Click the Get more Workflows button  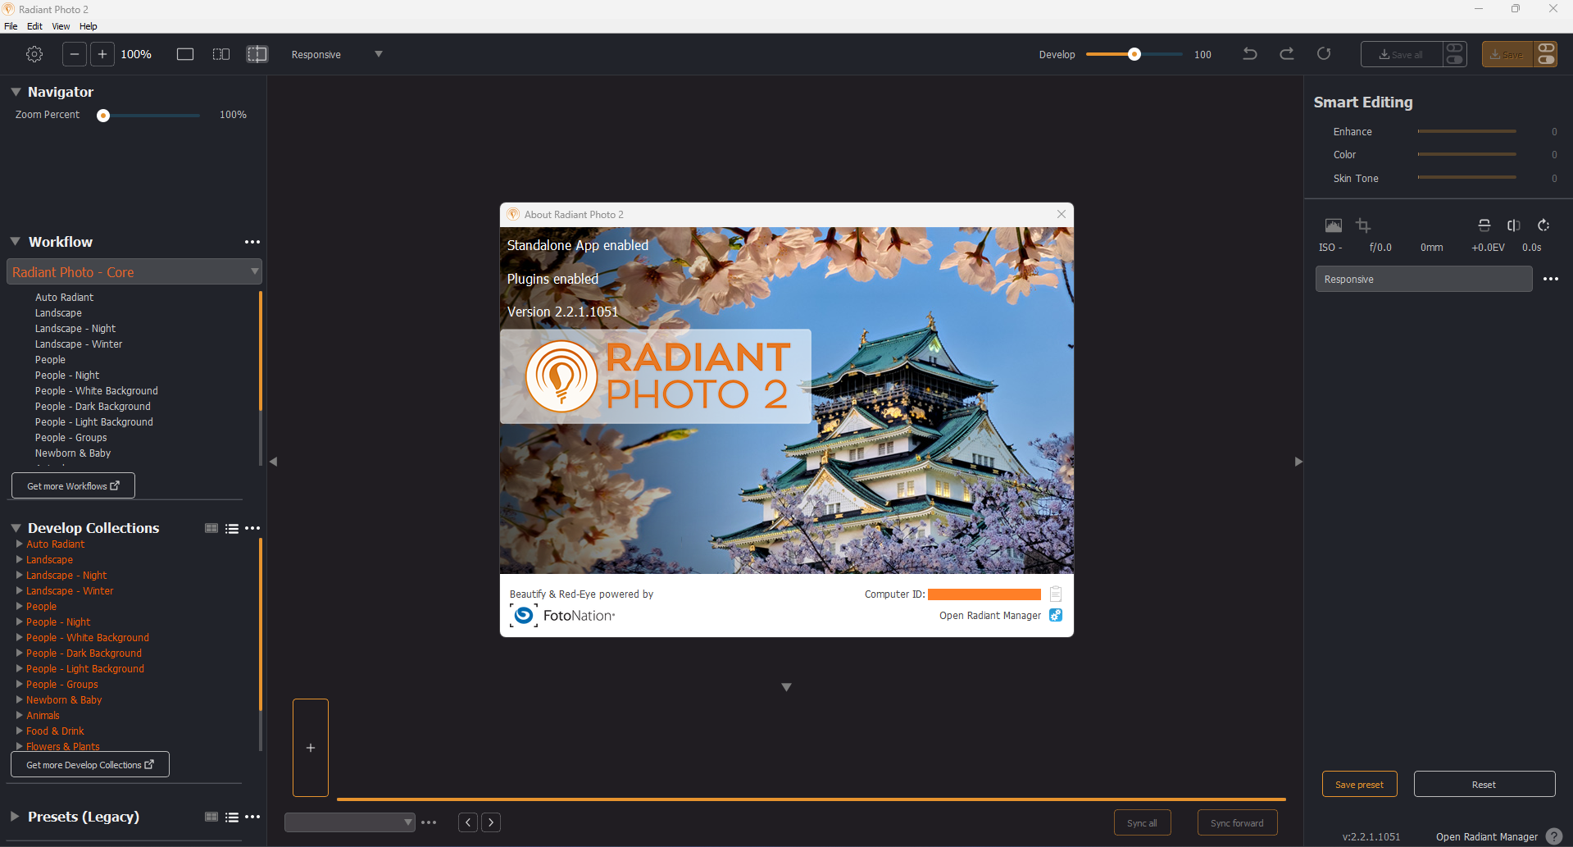(x=73, y=485)
